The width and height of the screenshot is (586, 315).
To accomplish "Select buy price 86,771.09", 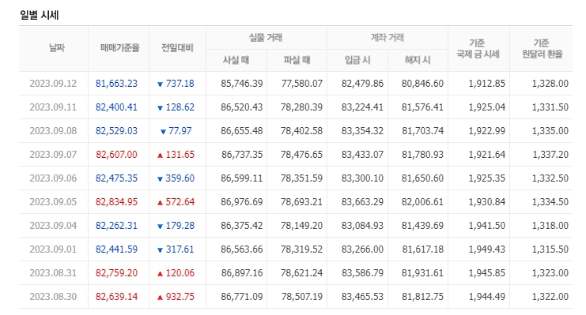I will click(242, 297).
